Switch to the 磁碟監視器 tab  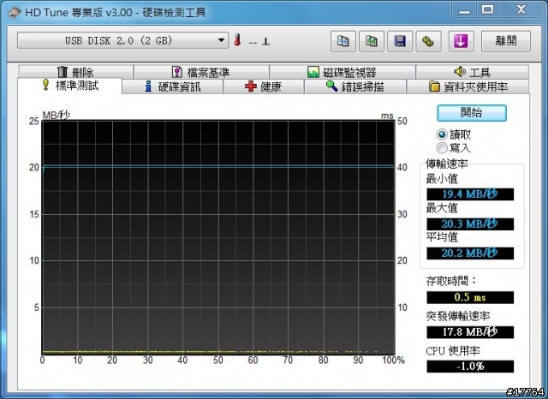point(342,72)
